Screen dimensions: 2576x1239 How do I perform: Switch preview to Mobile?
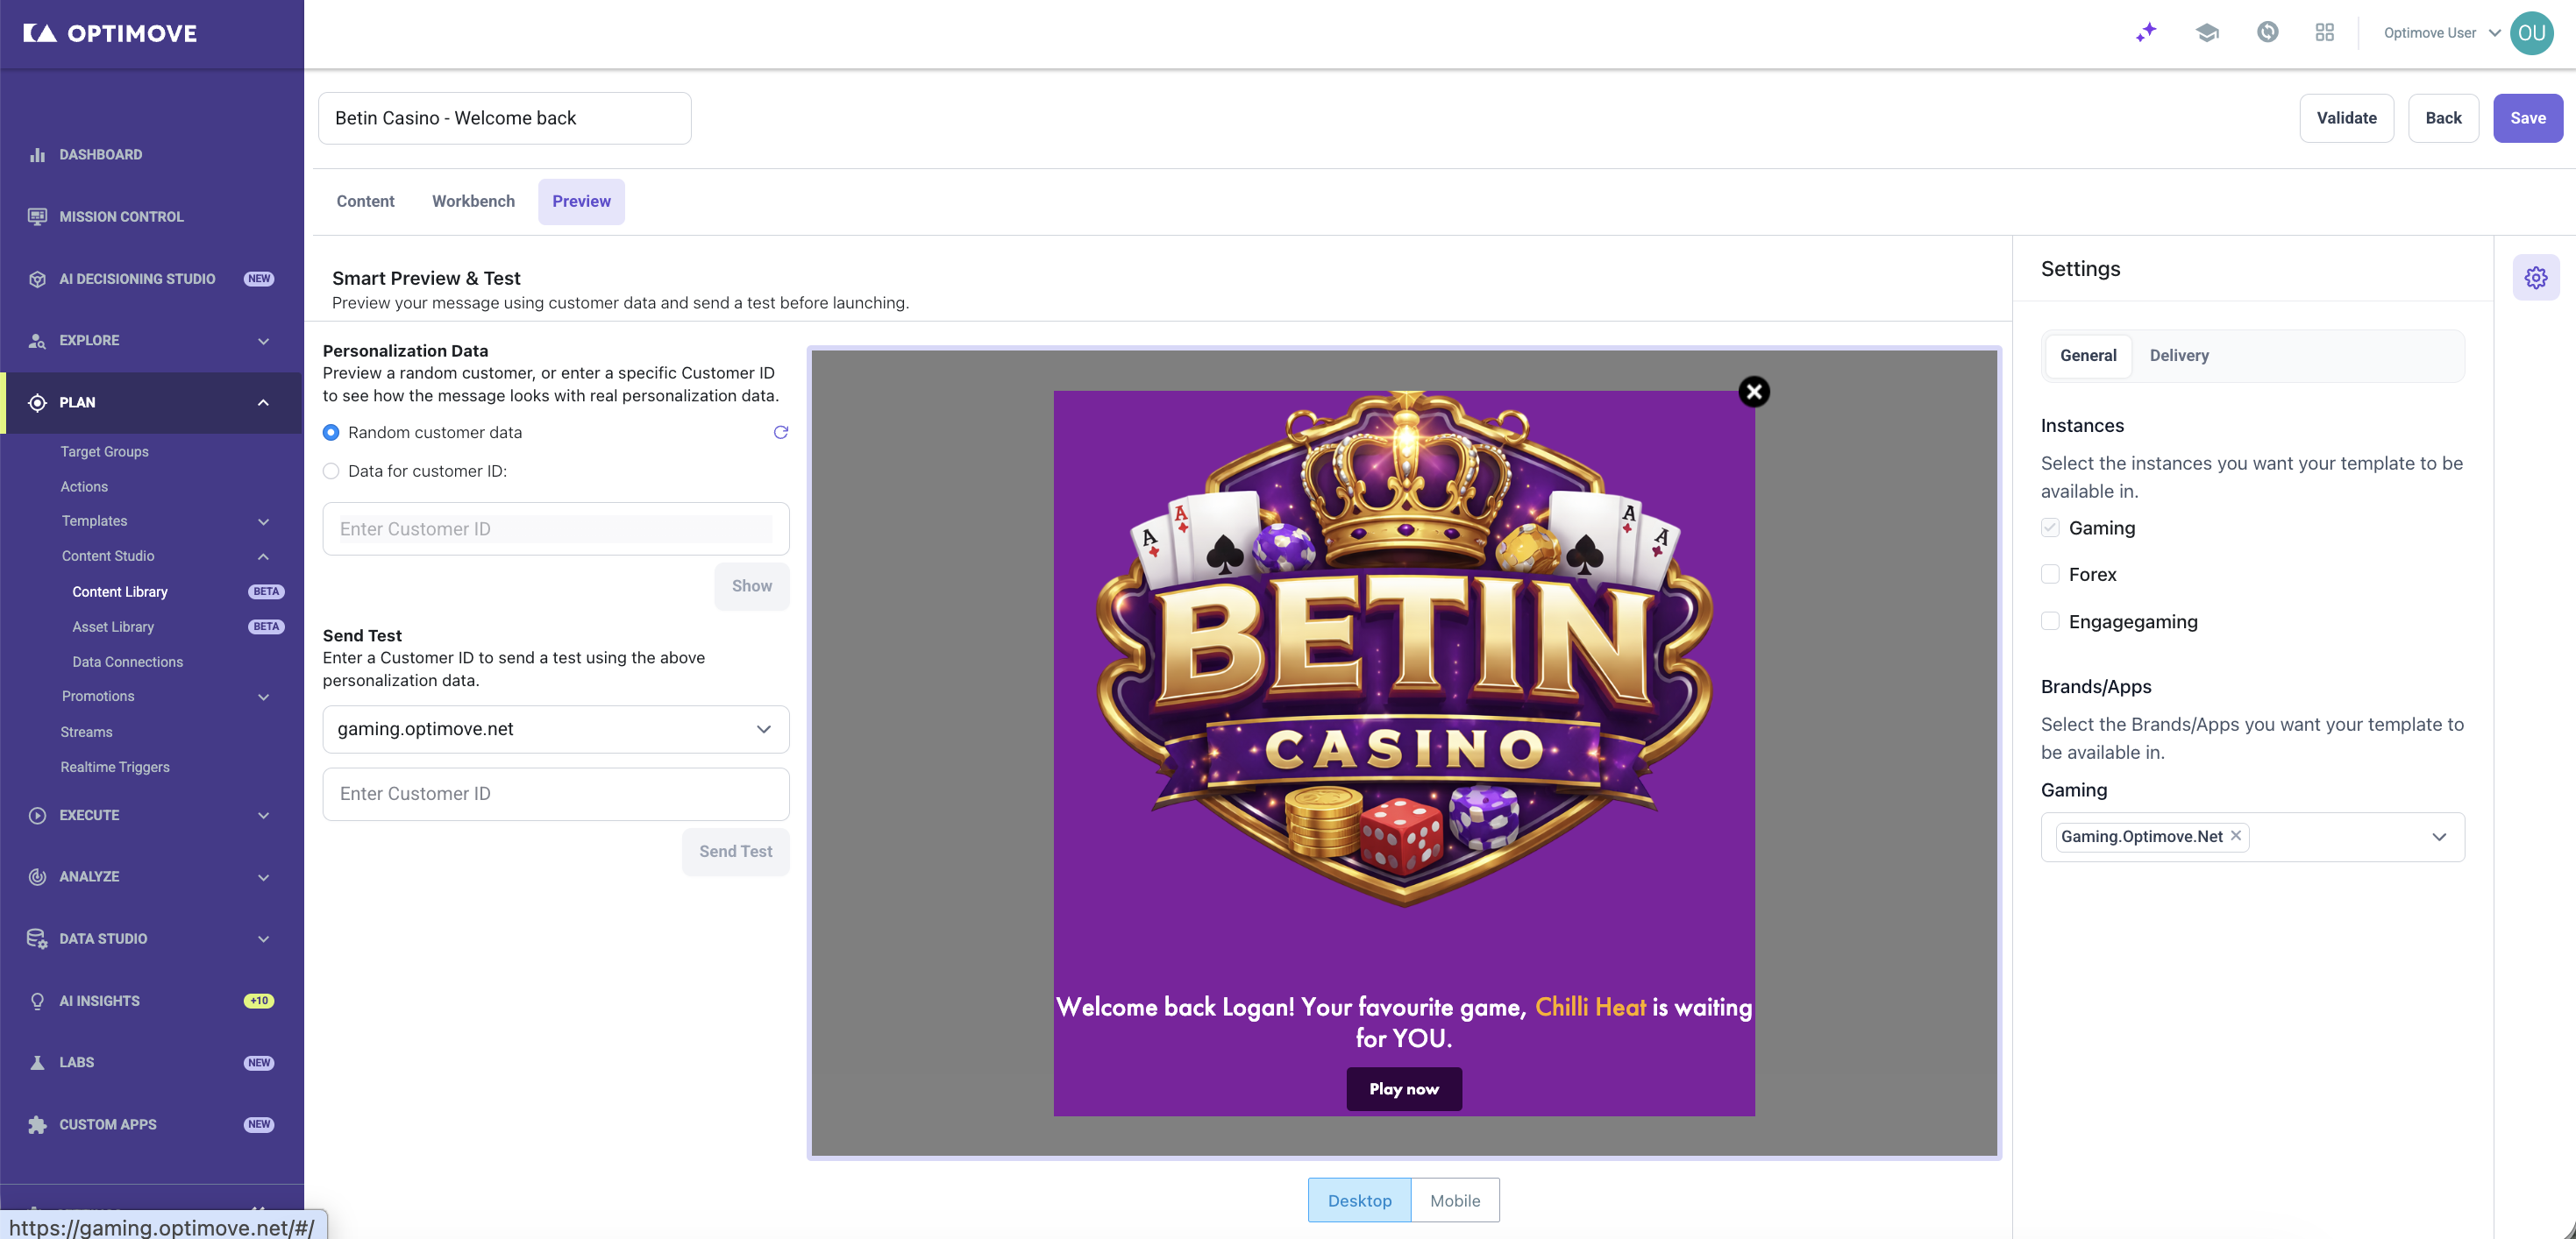pos(1455,1200)
